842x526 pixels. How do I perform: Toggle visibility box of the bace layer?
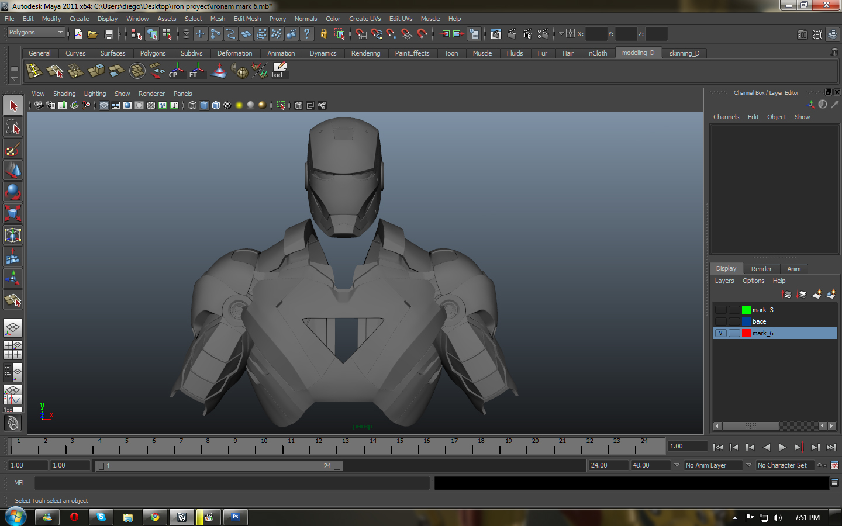pos(720,321)
